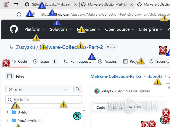The image size is (170, 127).
Task: Click the Public badge label
Action: click(111, 47)
